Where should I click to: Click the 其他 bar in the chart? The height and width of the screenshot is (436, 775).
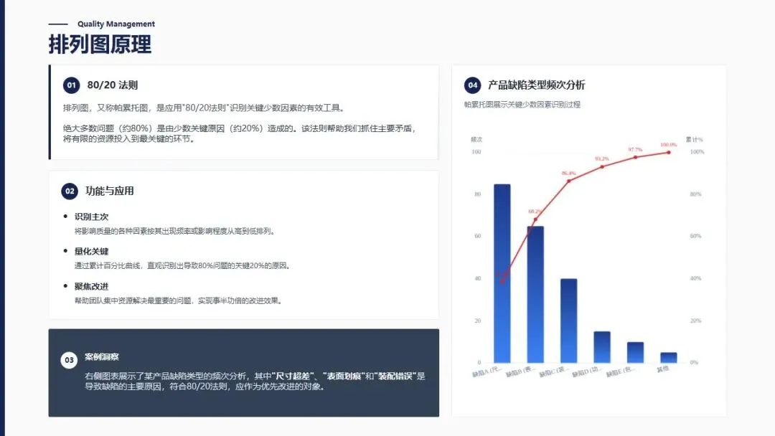(669, 358)
